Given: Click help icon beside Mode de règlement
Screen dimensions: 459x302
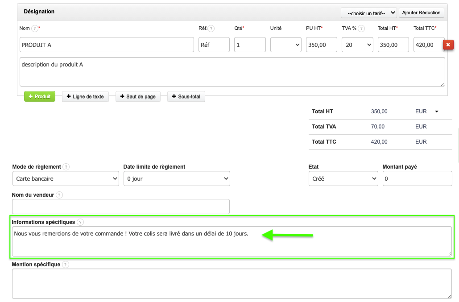Looking at the screenshot, I should pyautogui.click(x=66, y=167).
